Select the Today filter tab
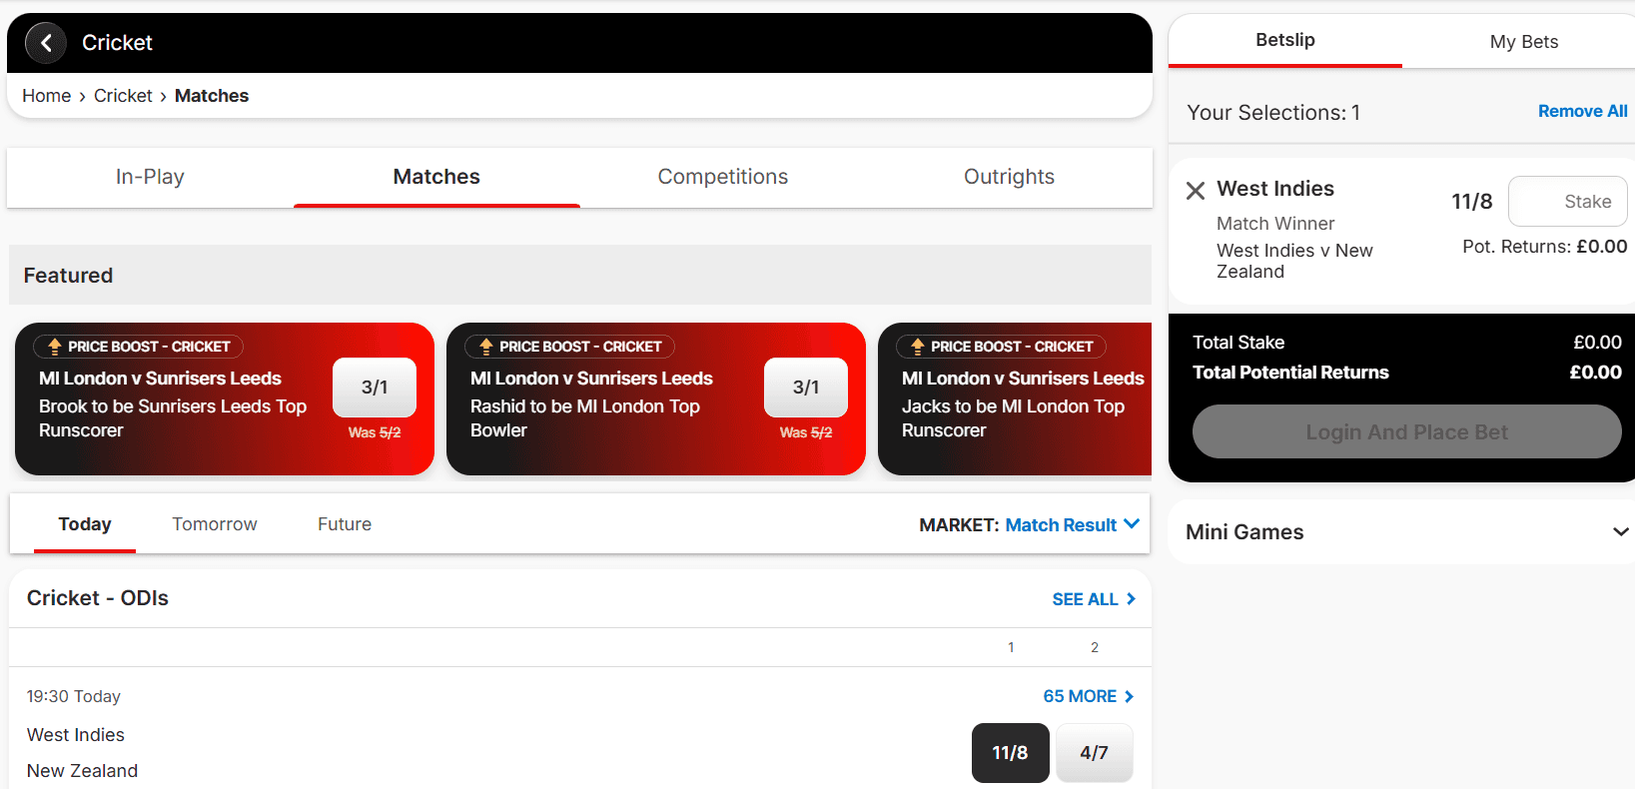Viewport: 1635px width, 789px height. tap(85, 524)
